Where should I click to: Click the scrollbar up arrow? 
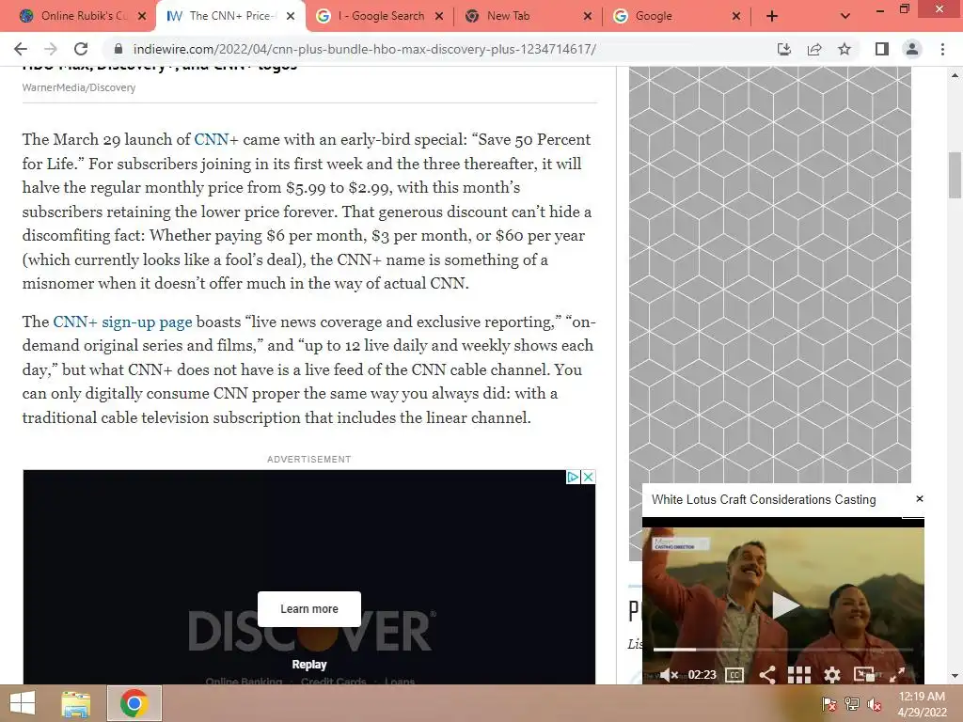click(955, 75)
